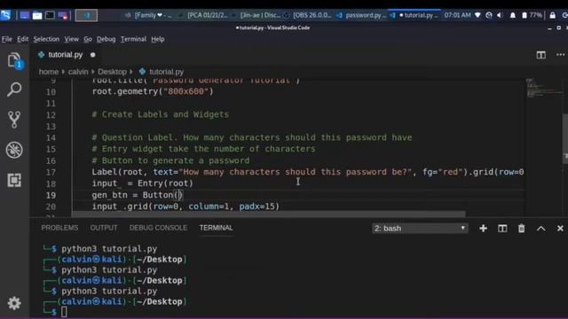Click the comment '# Button to generate a password'

click(170, 160)
